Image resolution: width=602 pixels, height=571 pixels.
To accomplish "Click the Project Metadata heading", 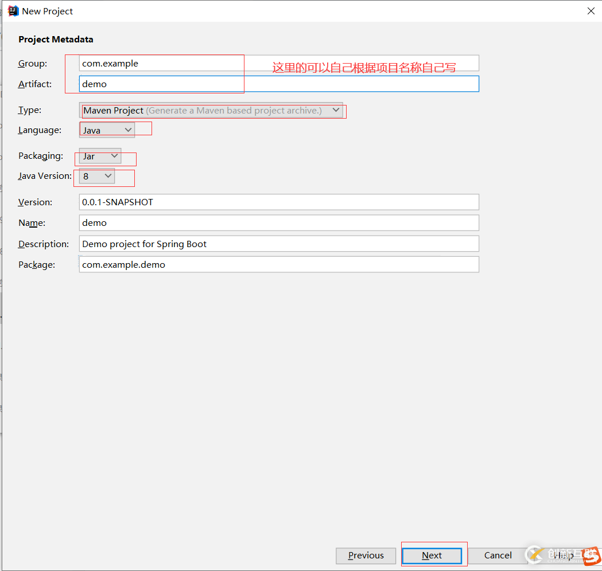I will pyautogui.click(x=56, y=40).
